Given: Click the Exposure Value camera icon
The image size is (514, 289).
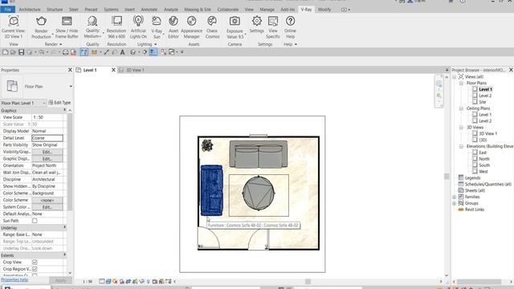Looking at the screenshot, I should 235,22.
